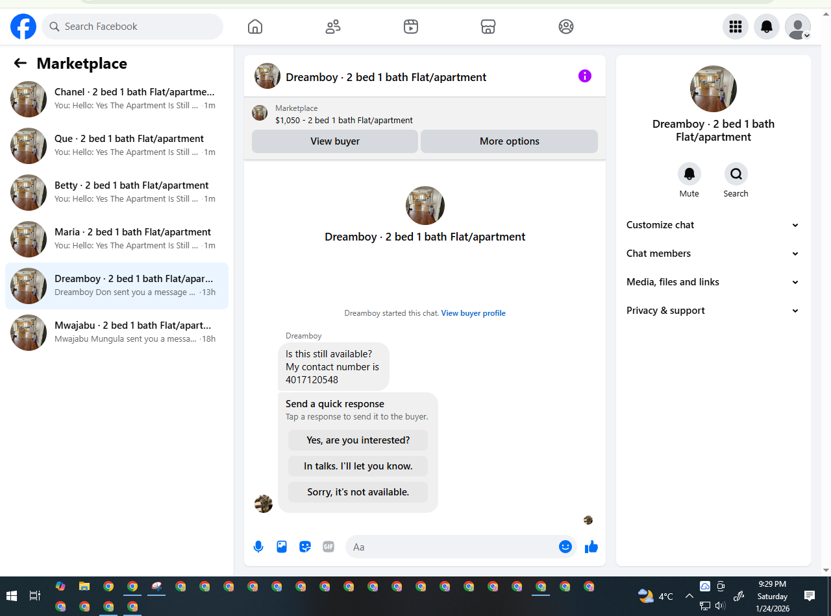Open the Video icon in top navigation
This screenshot has width=831, height=616.
(410, 27)
